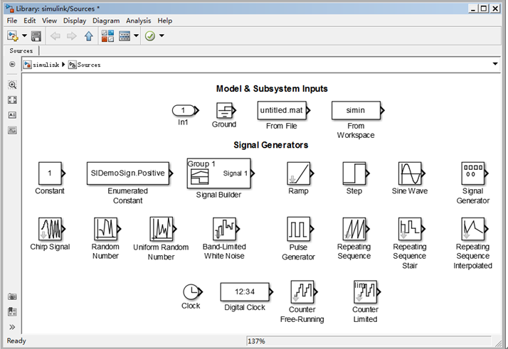Click Zoom tool in left palette
Screen dimensions: 508x349
(x=12, y=85)
